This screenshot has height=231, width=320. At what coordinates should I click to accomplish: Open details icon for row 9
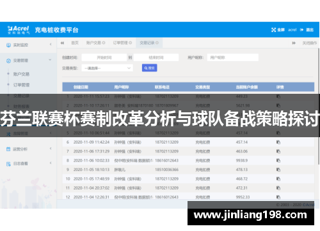pyautogui.click(x=278, y=170)
